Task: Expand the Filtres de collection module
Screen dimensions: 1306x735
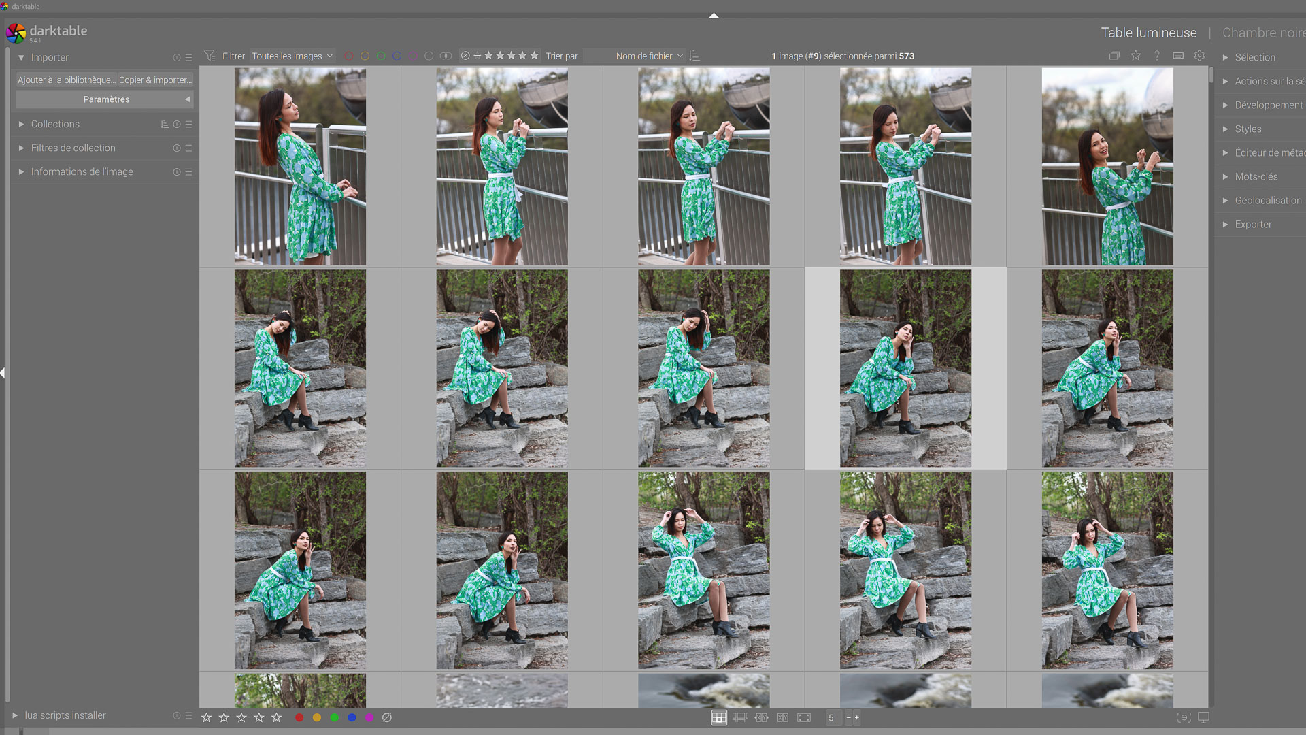Action: point(21,148)
